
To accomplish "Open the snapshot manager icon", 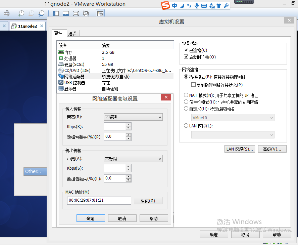I will pos(41,13).
